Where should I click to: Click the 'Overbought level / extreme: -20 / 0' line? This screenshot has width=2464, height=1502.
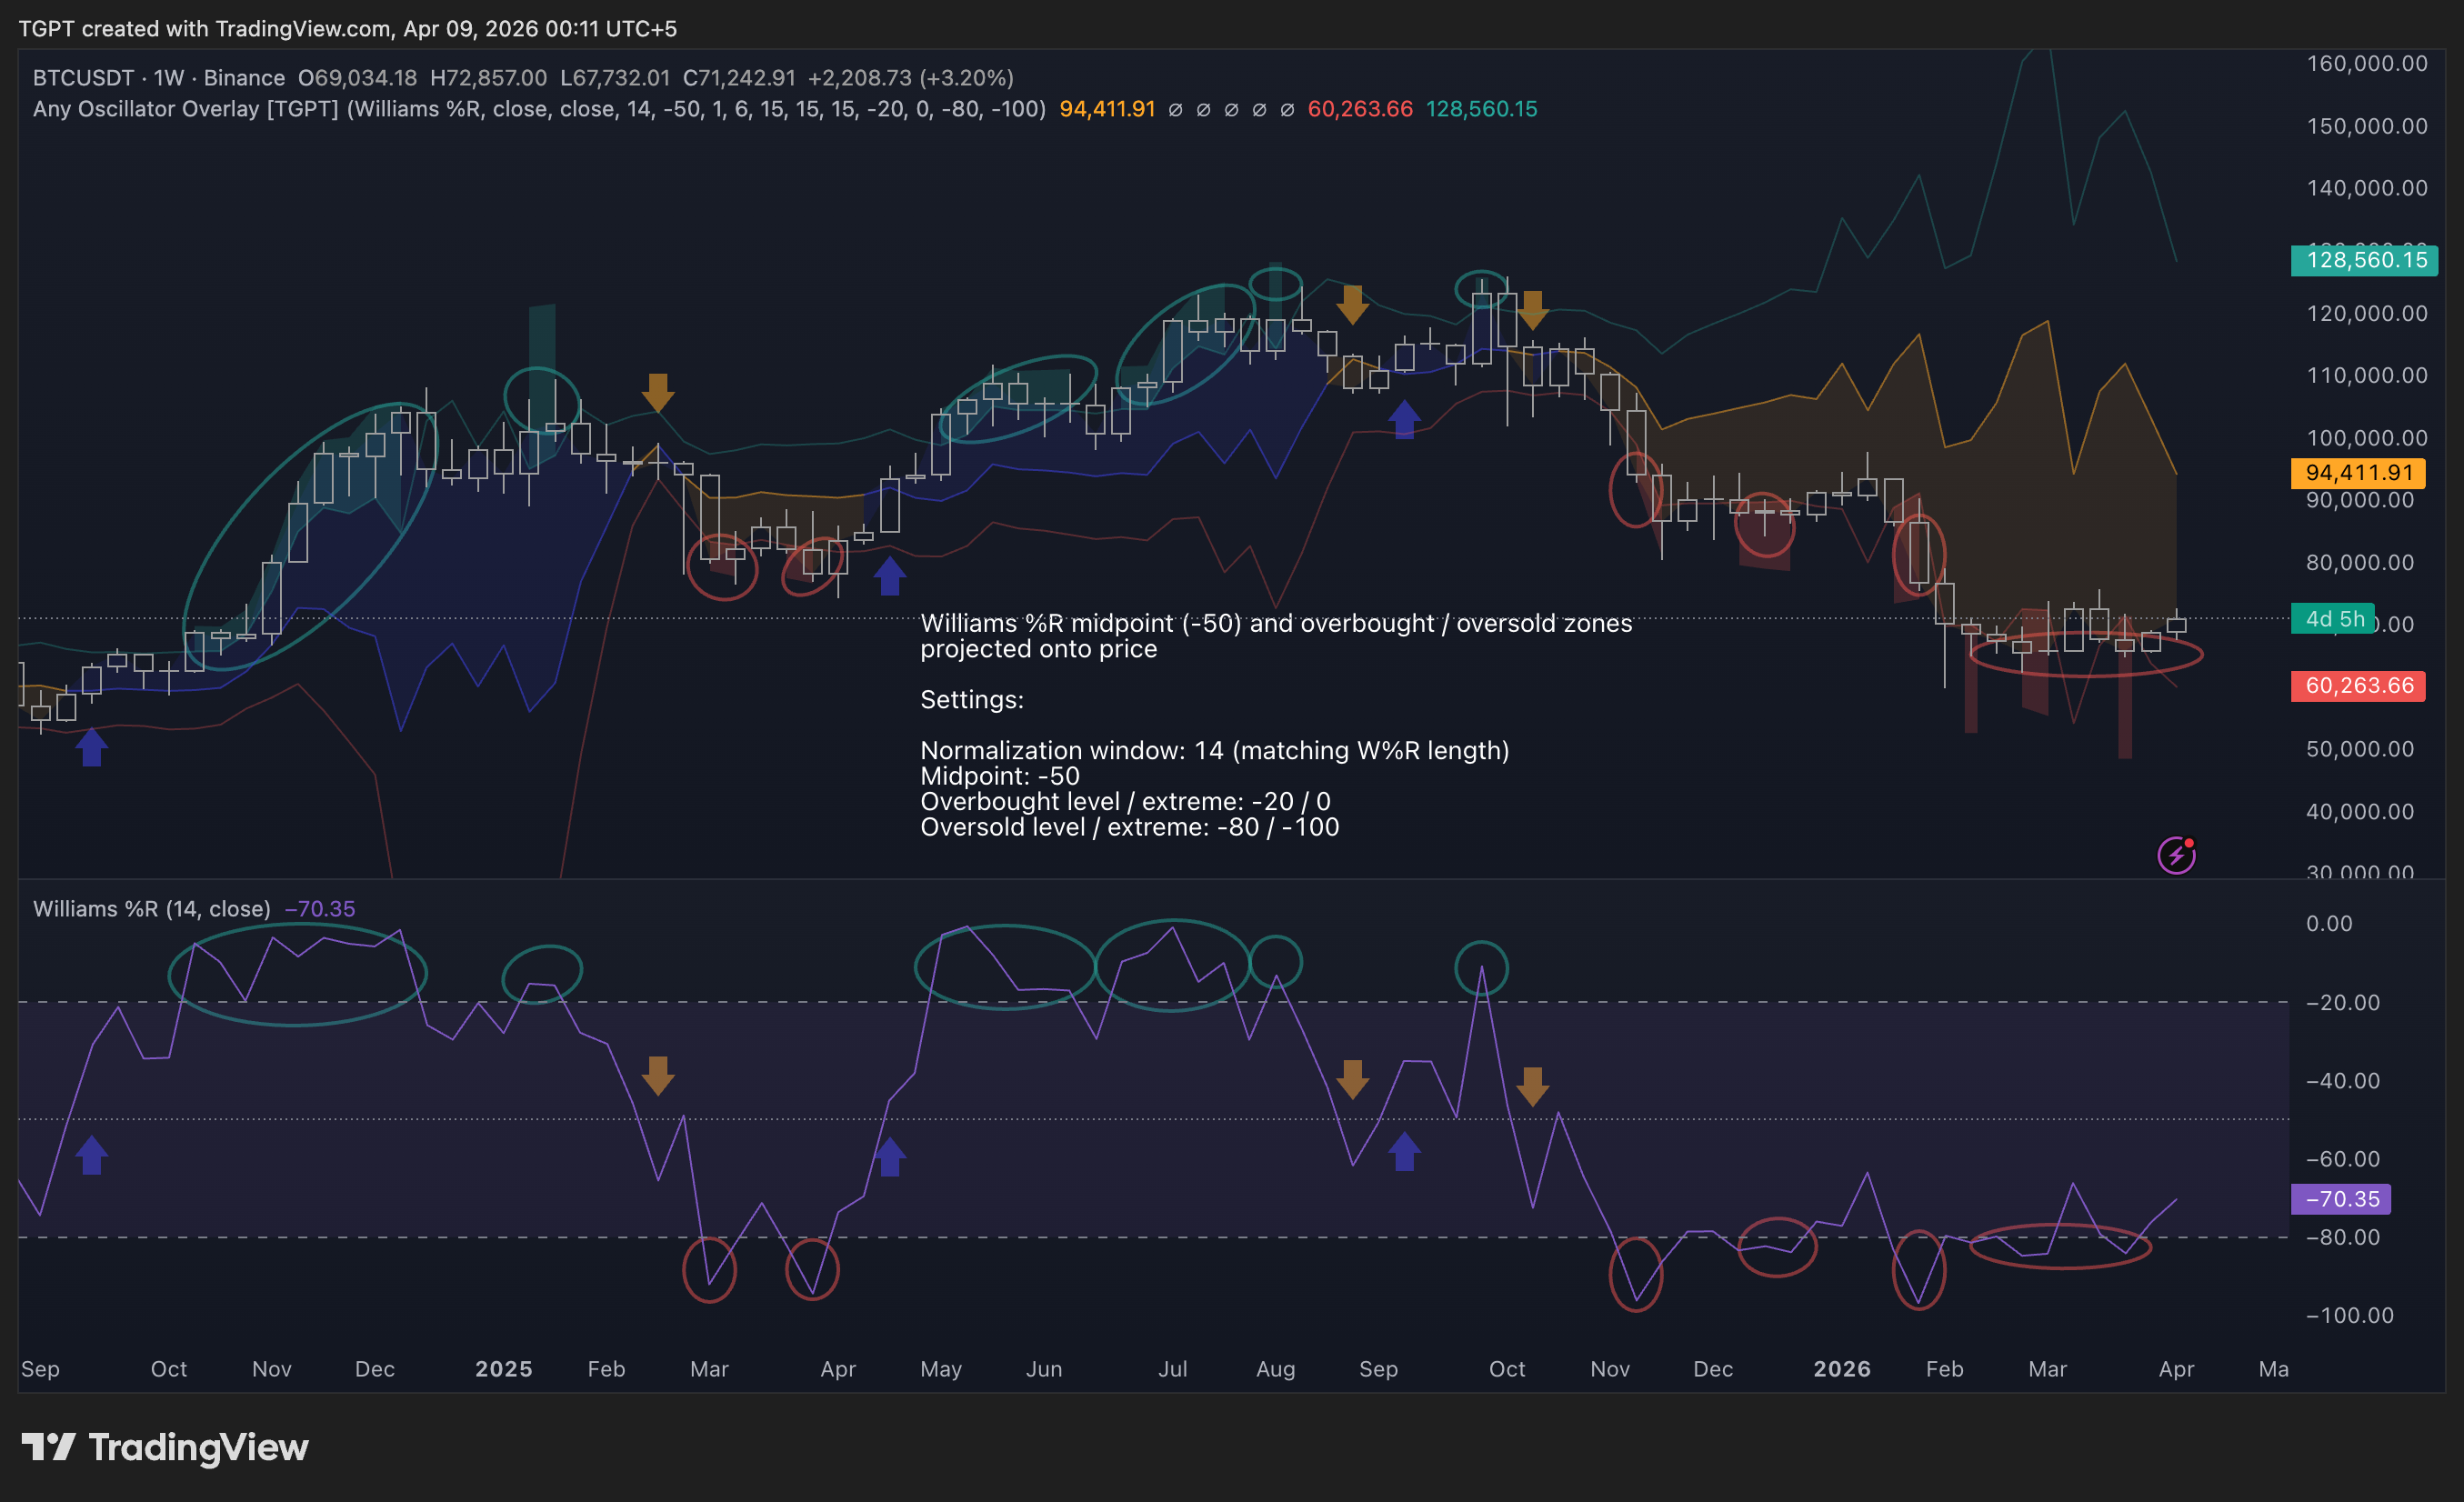(x=1125, y=801)
